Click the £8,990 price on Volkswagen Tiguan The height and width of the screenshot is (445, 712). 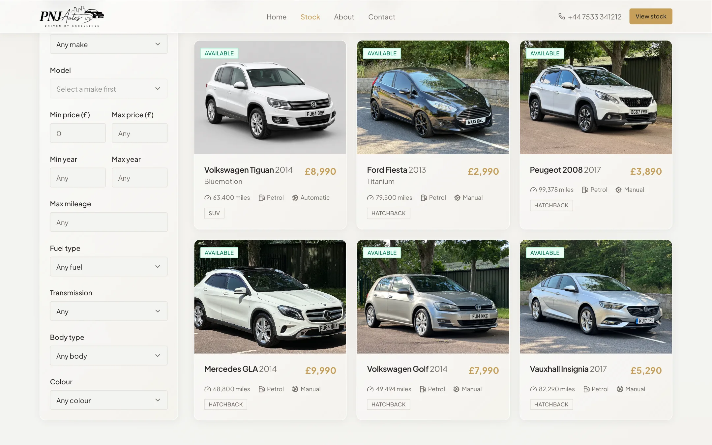pyautogui.click(x=320, y=171)
